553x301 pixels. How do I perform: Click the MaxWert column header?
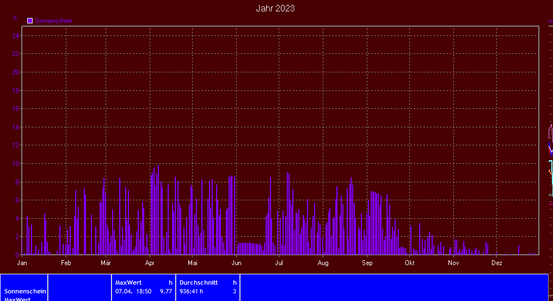click(128, 282)
